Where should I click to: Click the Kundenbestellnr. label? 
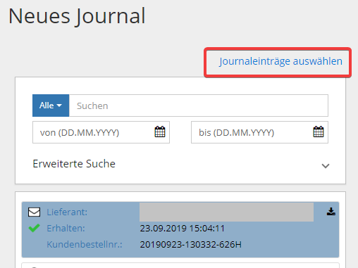(x=85, y=245)
